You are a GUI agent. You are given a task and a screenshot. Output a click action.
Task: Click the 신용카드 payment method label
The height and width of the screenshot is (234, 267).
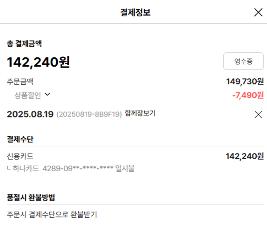click(20, 156)
